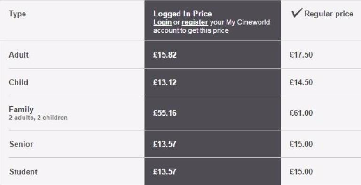Choose the Family logged-in price £55.16
The width and height of the screenshot is (361, 185).
165,113
